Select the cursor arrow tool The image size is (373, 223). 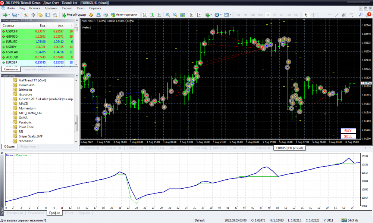click(306, 15)
